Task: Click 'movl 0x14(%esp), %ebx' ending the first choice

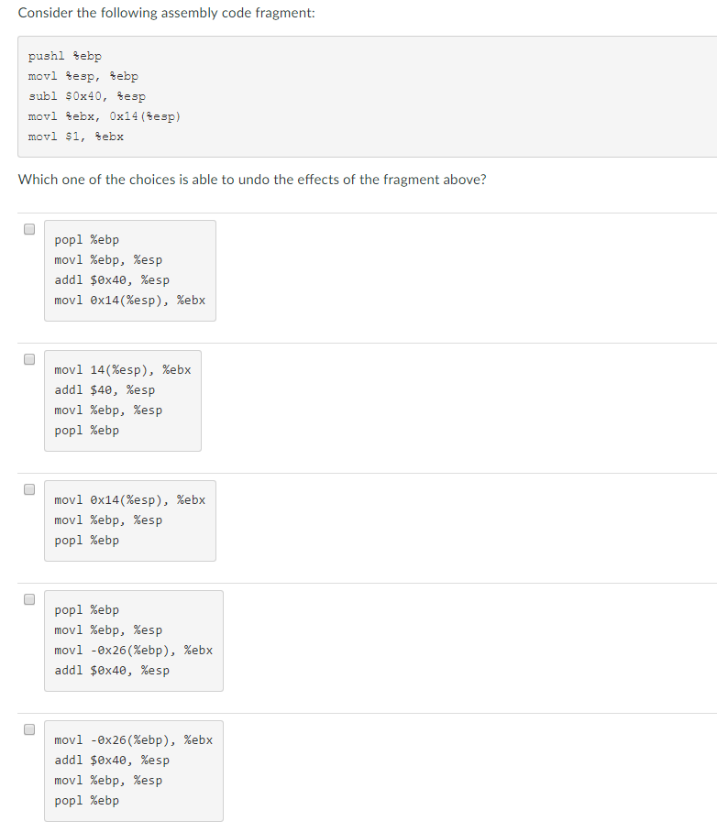Action: pyautogui.click(x=129, y=301)
